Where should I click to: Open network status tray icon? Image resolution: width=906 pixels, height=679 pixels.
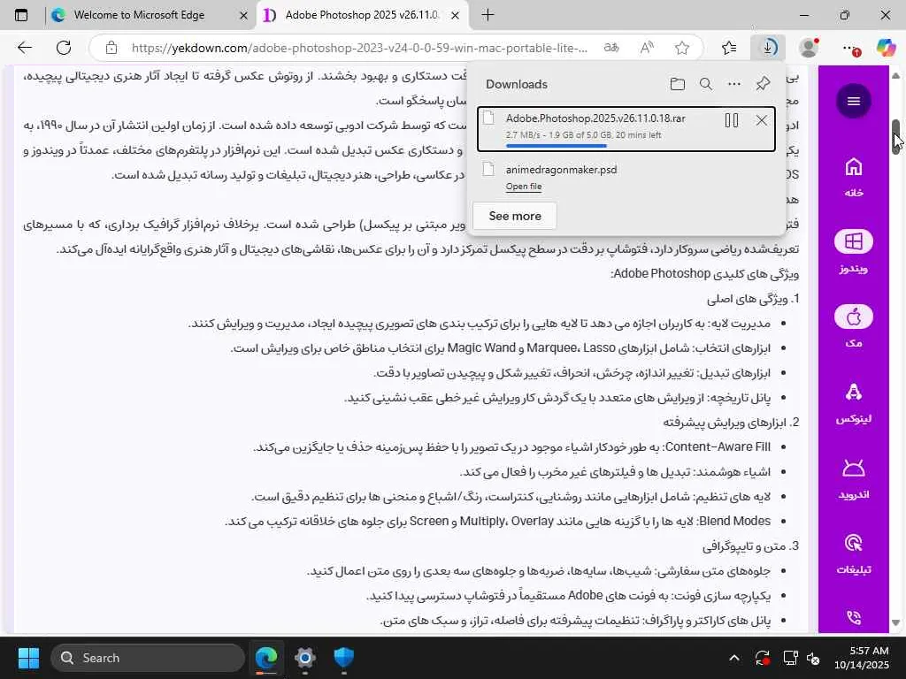click(x=790, y=658)
